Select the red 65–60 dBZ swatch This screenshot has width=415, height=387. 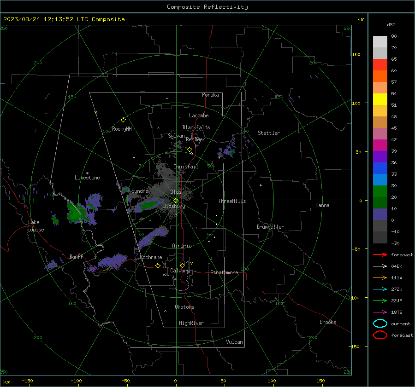(380, 64)
